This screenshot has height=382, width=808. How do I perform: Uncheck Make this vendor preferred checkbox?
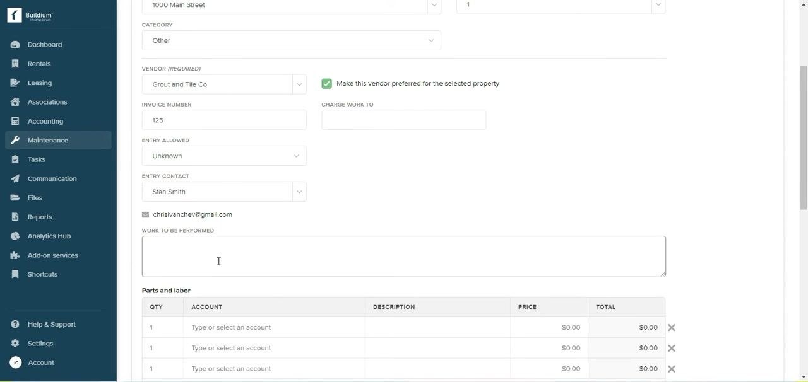pos(326,84)
